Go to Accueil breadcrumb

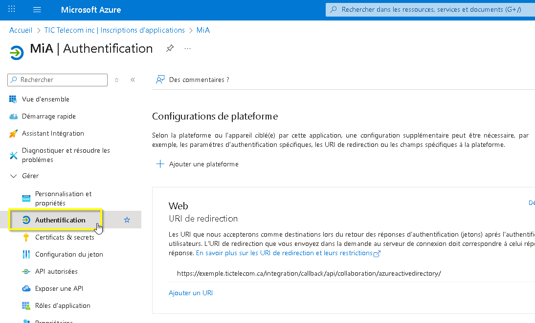21,30
